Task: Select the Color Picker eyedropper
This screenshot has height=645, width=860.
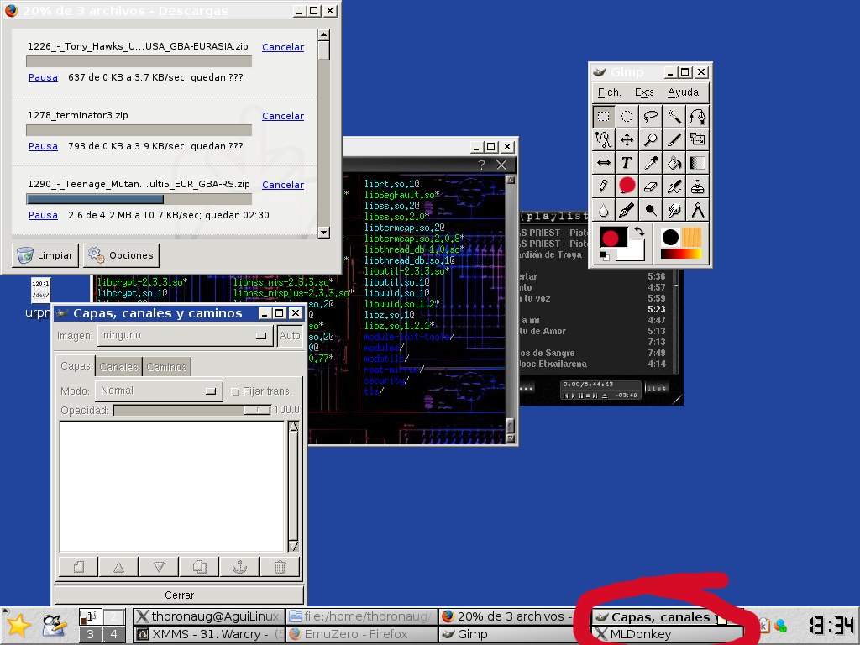Action: [651, 163]
